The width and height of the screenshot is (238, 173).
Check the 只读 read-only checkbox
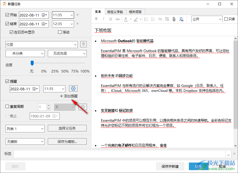226,19
